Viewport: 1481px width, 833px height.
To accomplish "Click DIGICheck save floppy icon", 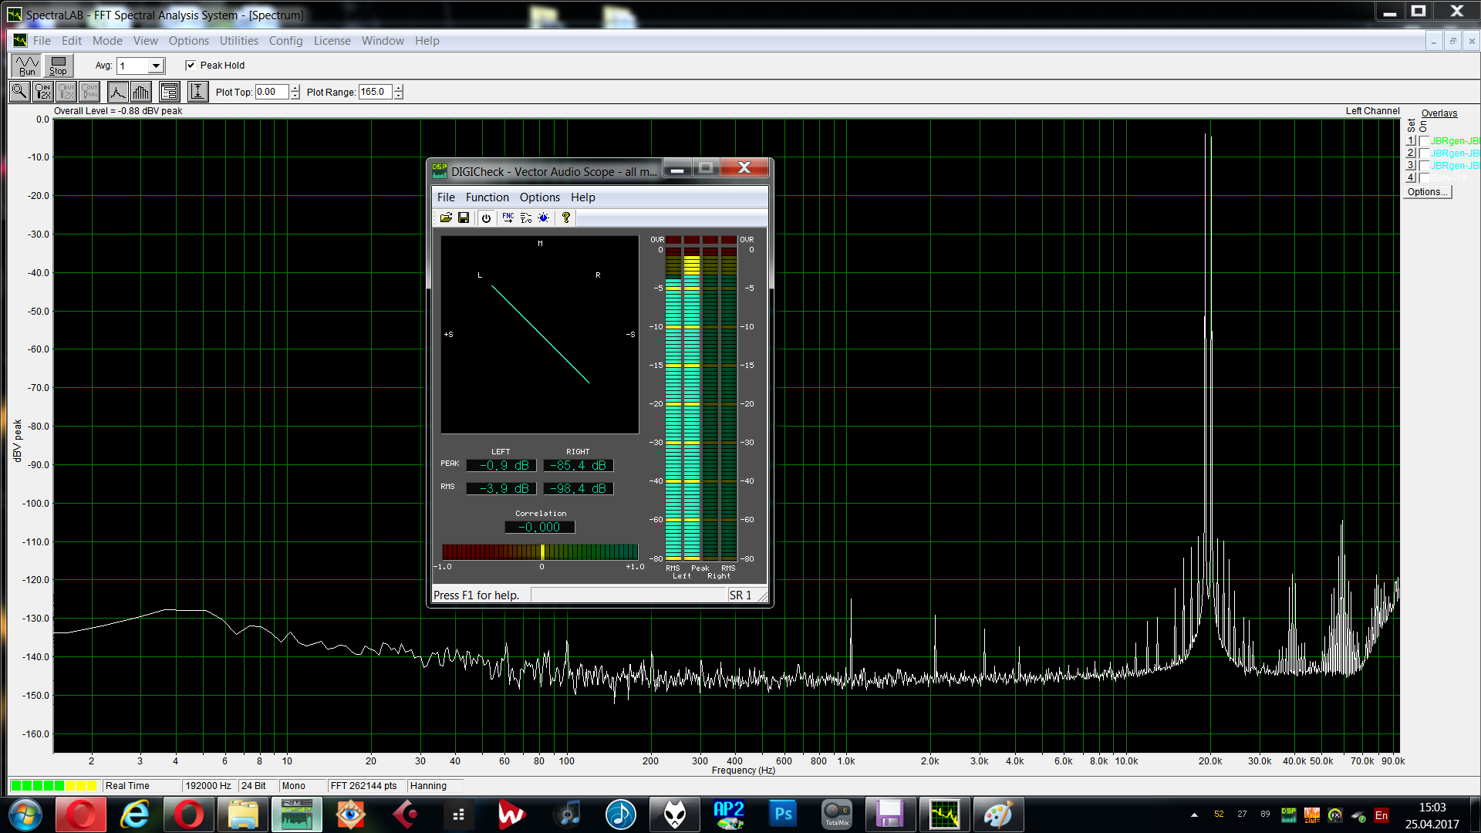I will (x=464, y=218).
